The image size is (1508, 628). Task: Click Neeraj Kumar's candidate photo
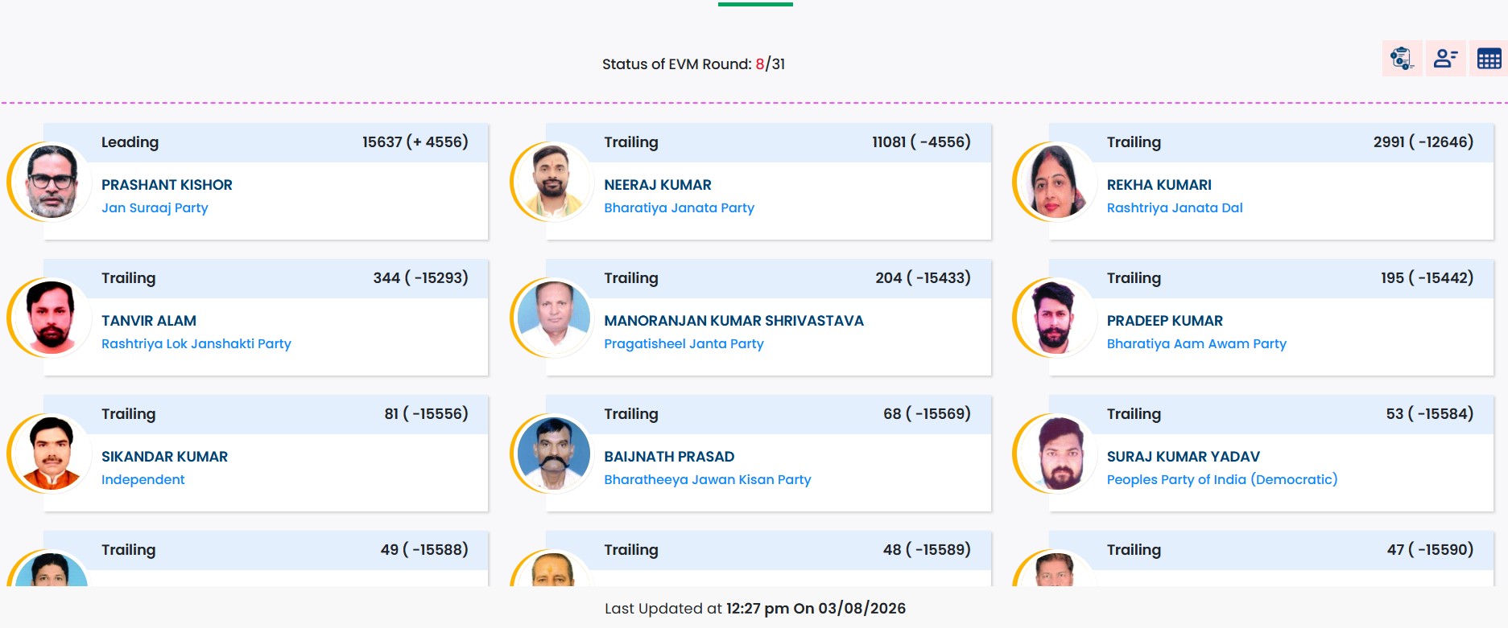(x=554, y=182)
